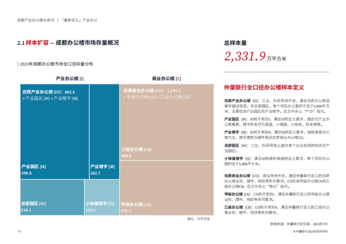Viewport: 346px width, 244px height.
Task: Click the header text 成都产业办公楼白皮书
Action: [36, 20]
